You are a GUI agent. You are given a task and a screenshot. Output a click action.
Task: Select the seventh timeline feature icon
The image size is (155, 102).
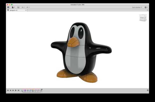(x=38, y=91)
